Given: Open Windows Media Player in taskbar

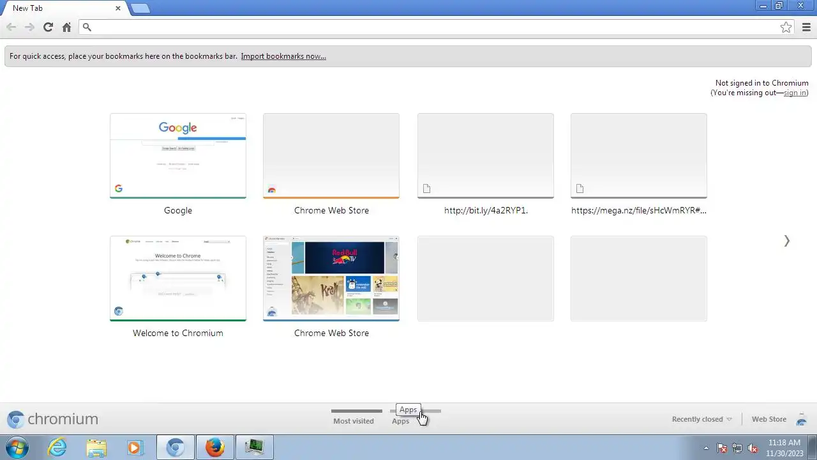Looking at the screenshot, I should tap(135, 447).
